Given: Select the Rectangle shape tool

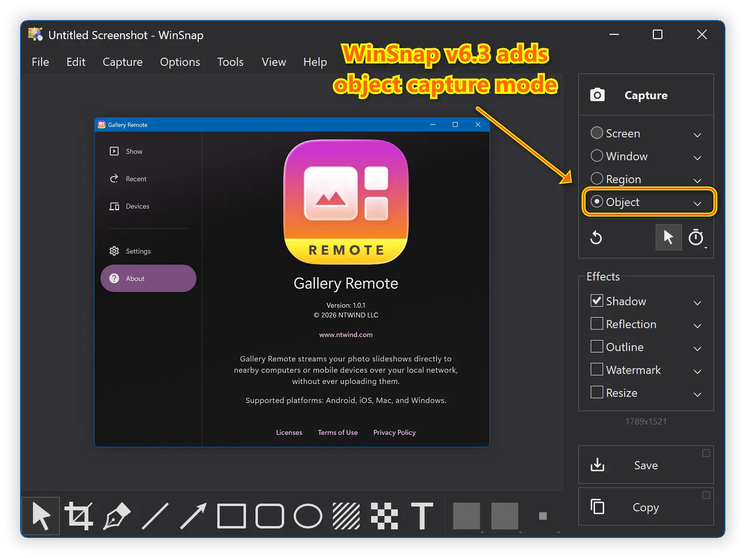Looking at the screenshot, I should click(232, 516).
